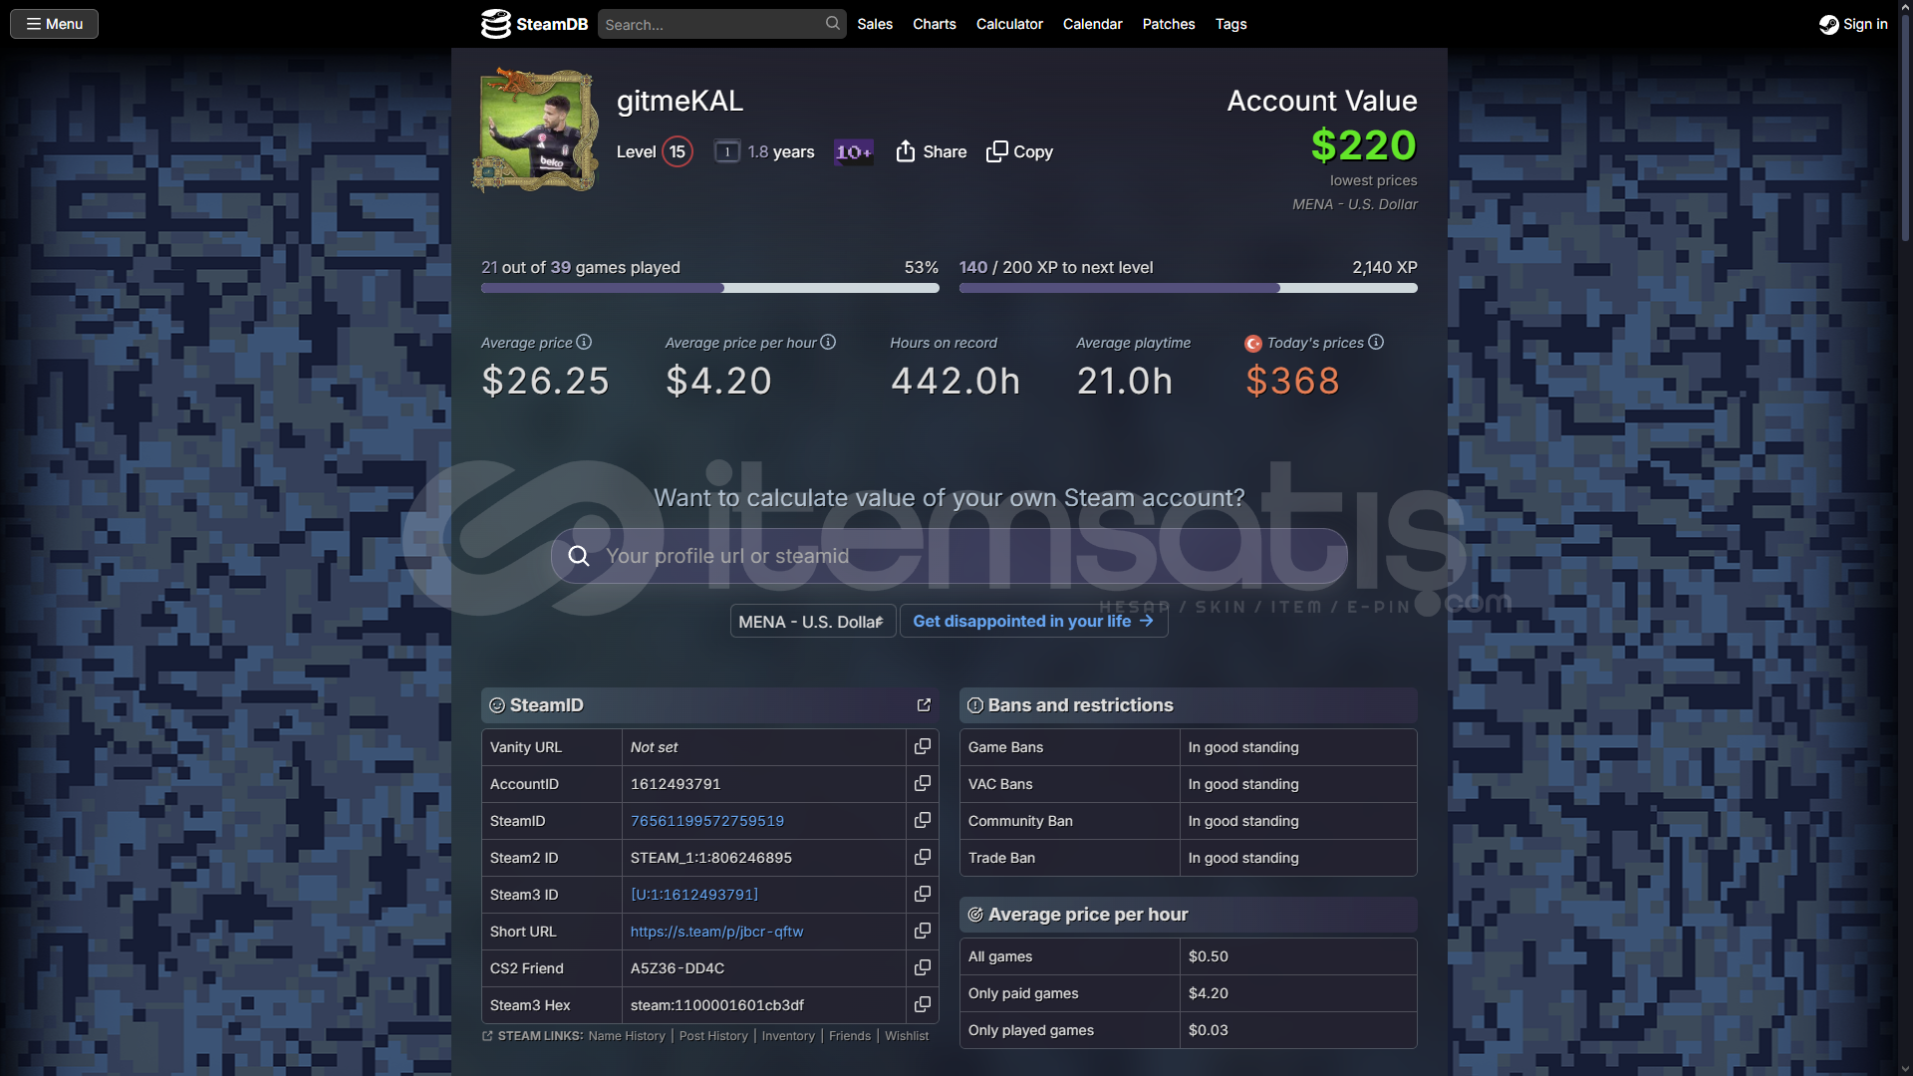1913x1076 pixels.
Task: Open SteamID panel external link icon
Action: point(924,704)
